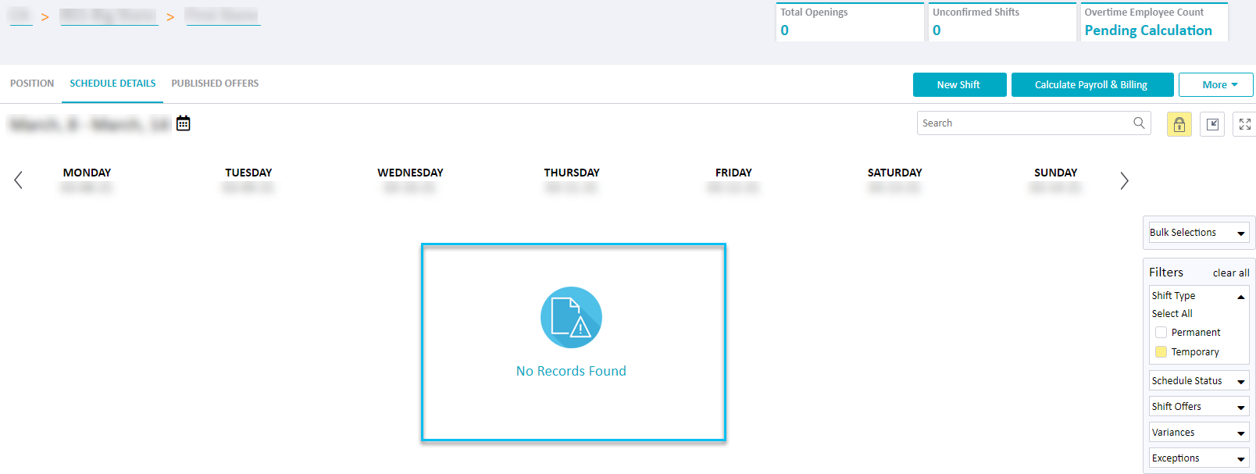The height and width of the screenshot is (474, 1256).
Task: Click the MONDAY column header
Action: pyautogui.click(x=87, y=173)
